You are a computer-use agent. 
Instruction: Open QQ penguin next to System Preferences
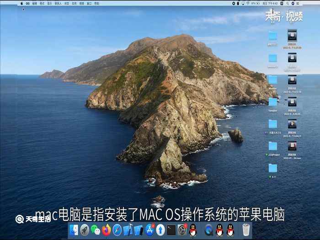click(193, 230)
